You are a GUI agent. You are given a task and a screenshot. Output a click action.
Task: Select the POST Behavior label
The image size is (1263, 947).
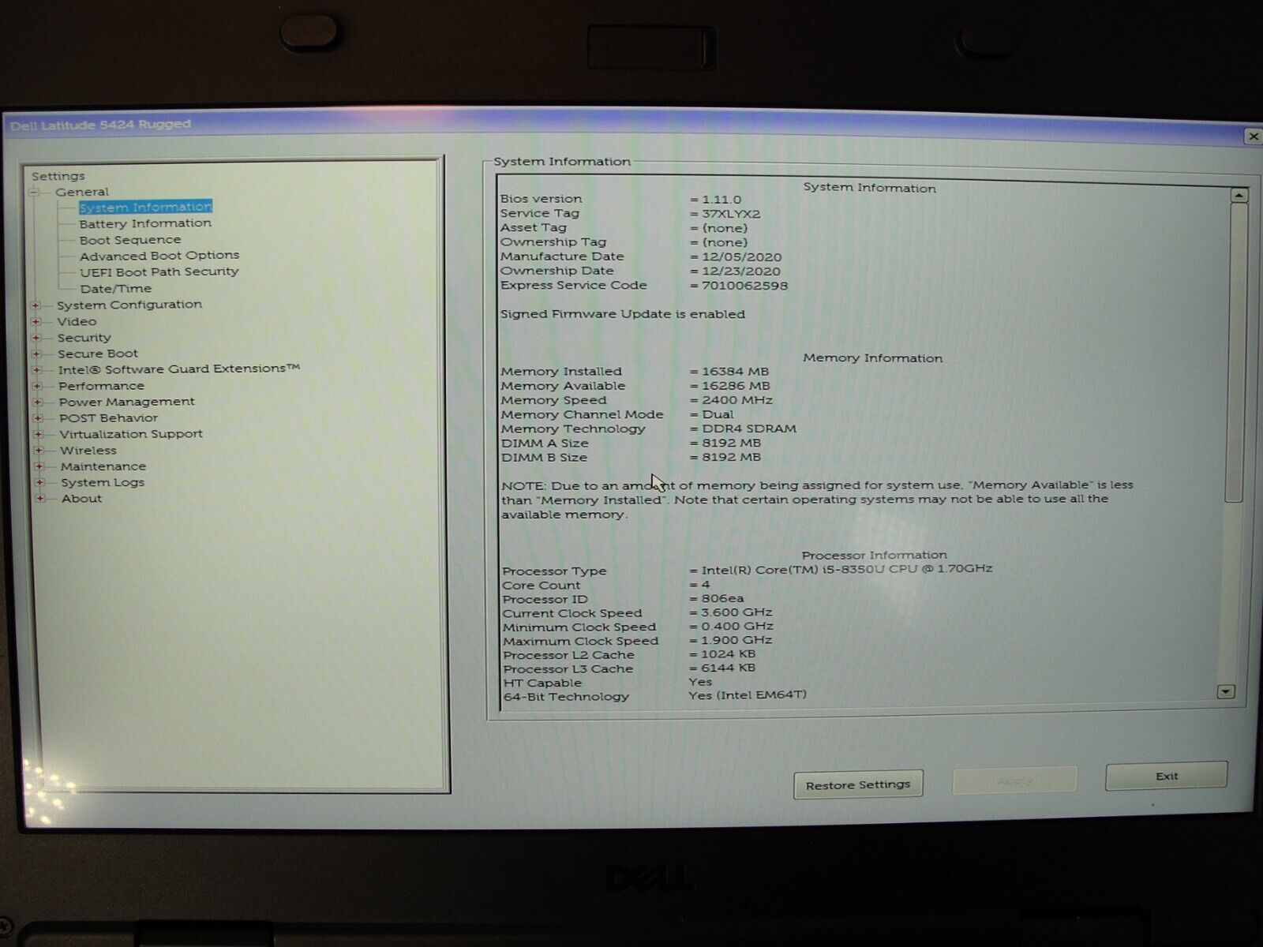(x=109, y=418)
